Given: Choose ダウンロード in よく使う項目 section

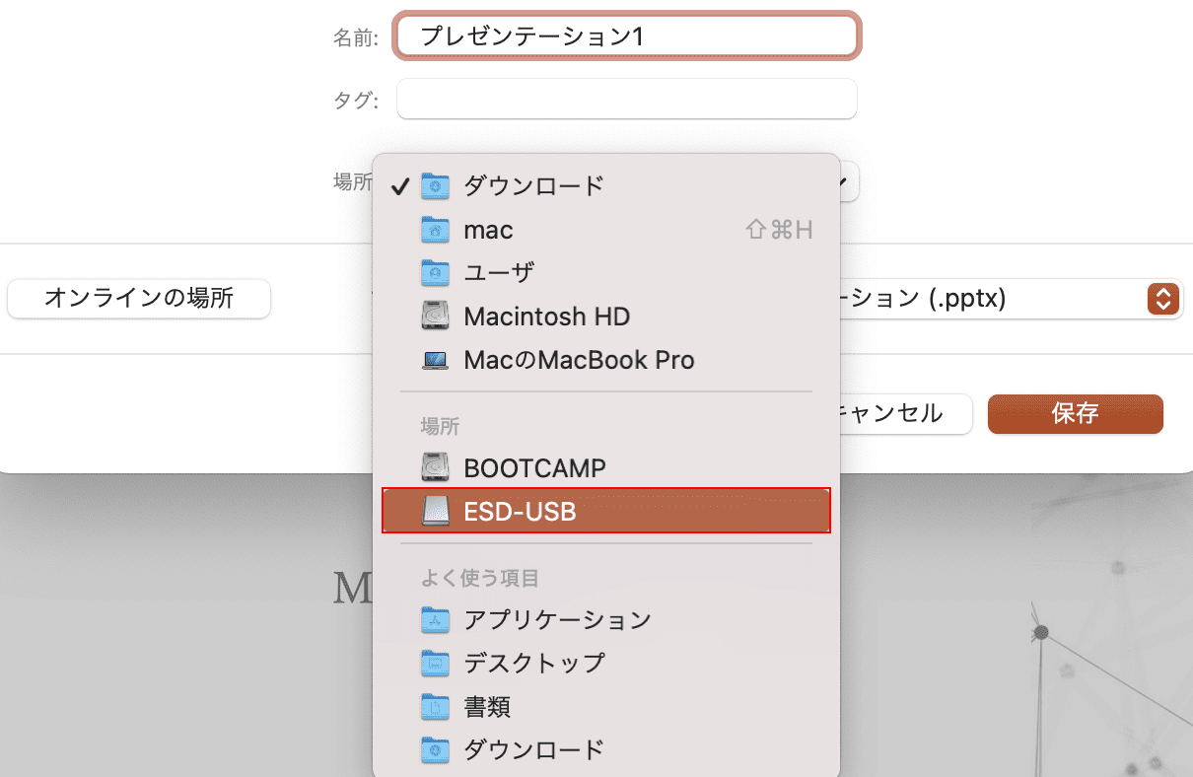Looking at the screenshot, I should 605,750.
